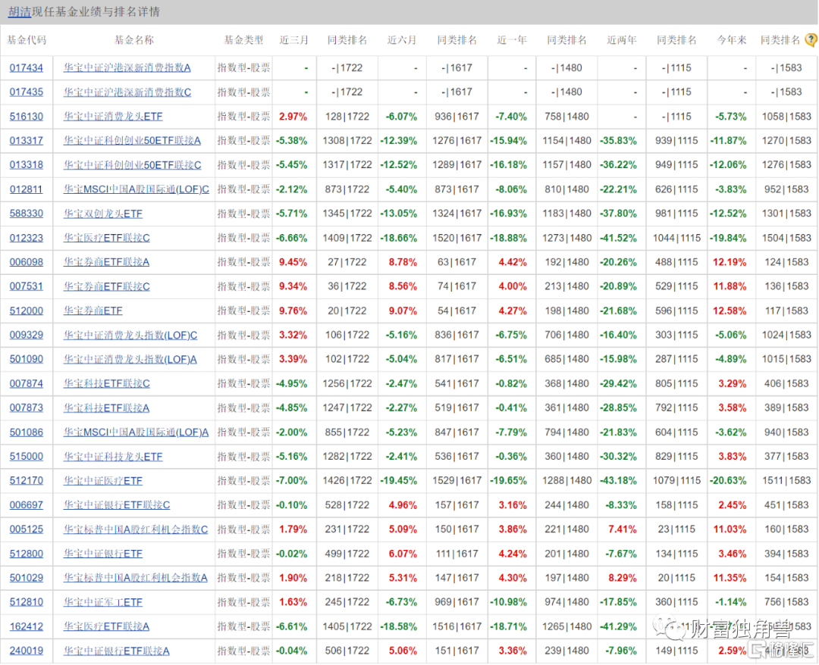Select 华宝MSCI中国A股国际通(LOF)C fund name

point(136,189)
